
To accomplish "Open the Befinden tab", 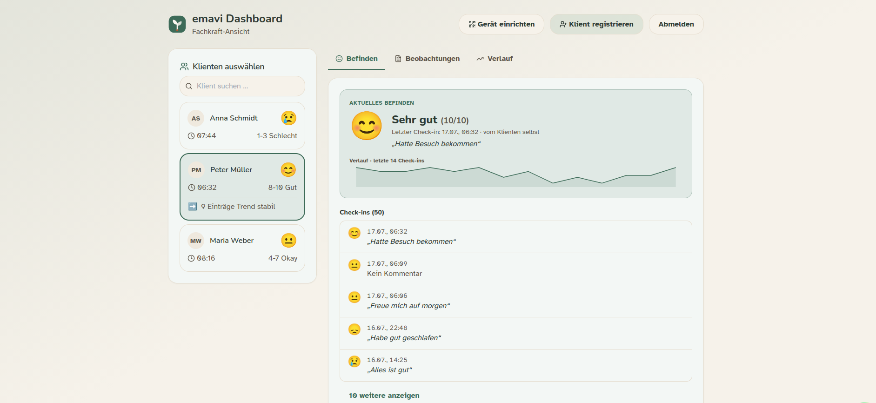I will point(356,59).
